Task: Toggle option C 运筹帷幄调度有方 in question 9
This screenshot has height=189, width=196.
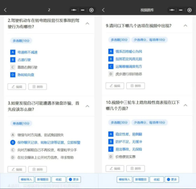Action: (111, 67)
